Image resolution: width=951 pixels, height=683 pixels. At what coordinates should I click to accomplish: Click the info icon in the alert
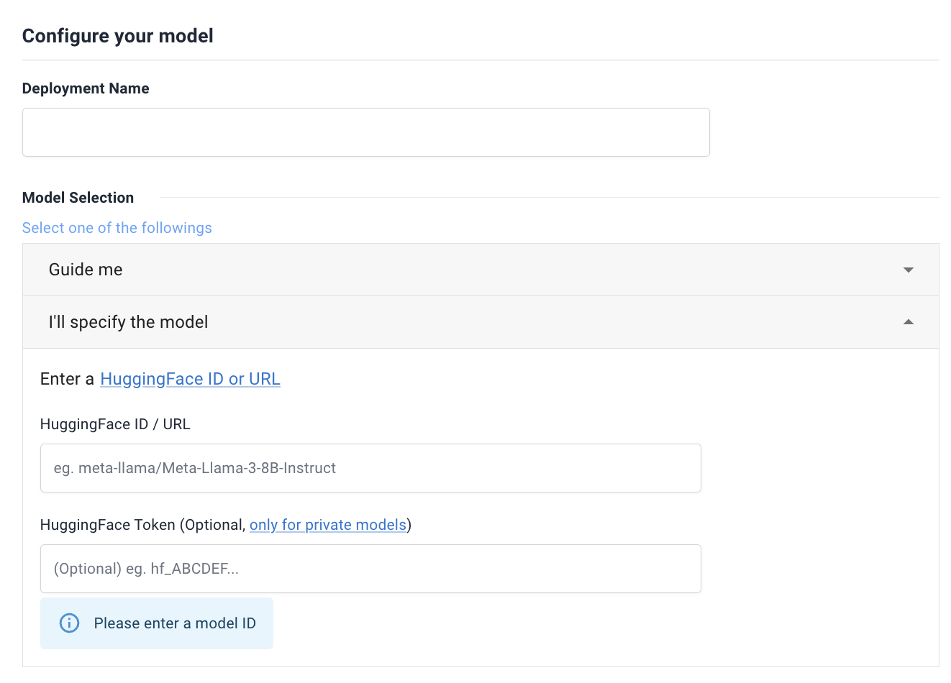(x=69, y=623)
